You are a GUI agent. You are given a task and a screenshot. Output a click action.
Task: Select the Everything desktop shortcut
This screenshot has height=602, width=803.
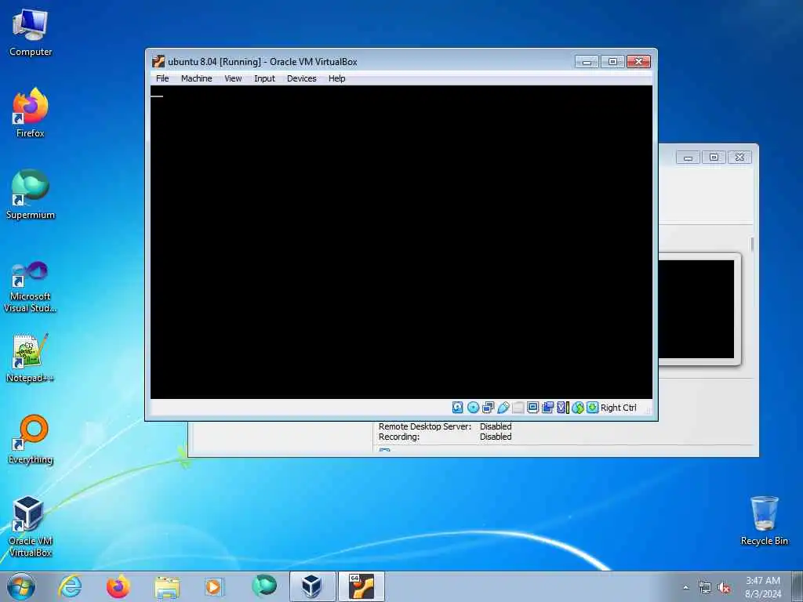pos(31,439)
